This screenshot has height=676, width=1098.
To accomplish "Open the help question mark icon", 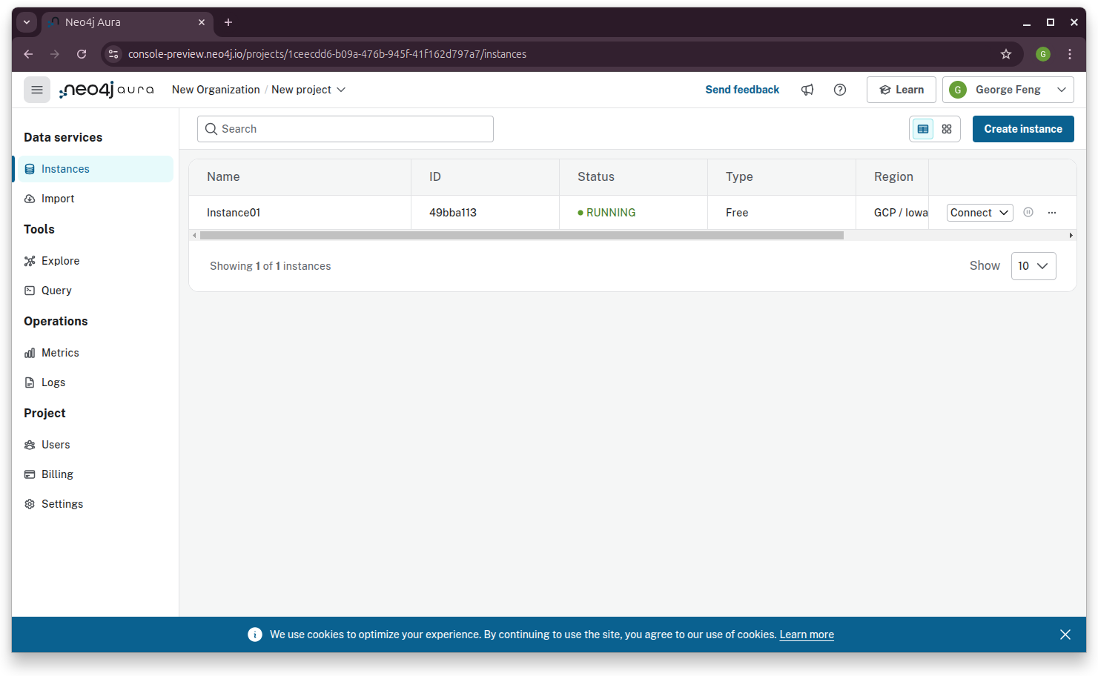I will pyautogui.click(x=840, y=90).
